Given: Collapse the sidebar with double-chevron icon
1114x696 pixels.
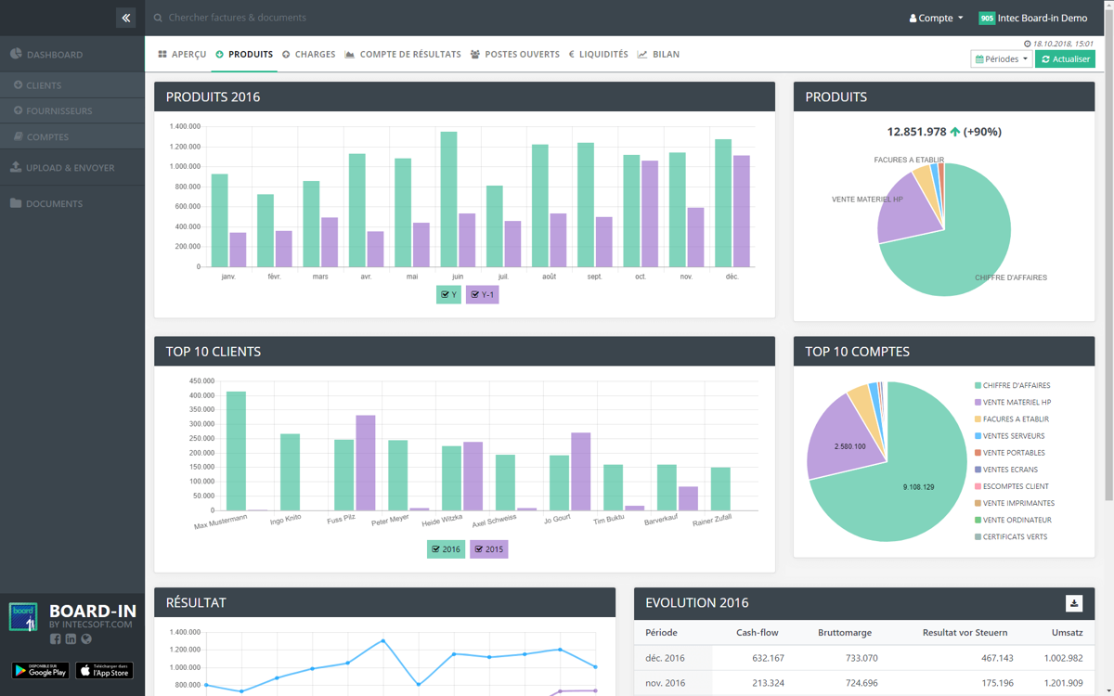Looking at the screenshot, I should click(126, 18).
